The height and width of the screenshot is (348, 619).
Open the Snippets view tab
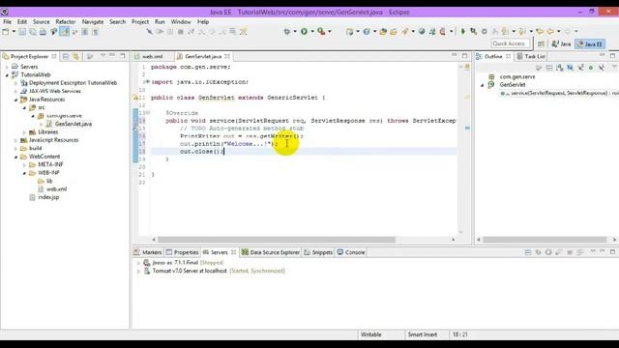coord(318,252)
